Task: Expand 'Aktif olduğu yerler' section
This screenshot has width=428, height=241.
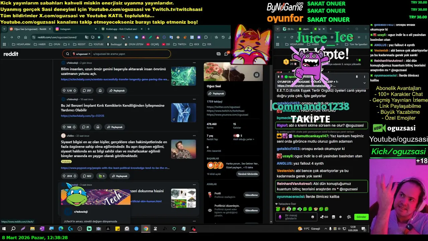Action: (243, 139)
